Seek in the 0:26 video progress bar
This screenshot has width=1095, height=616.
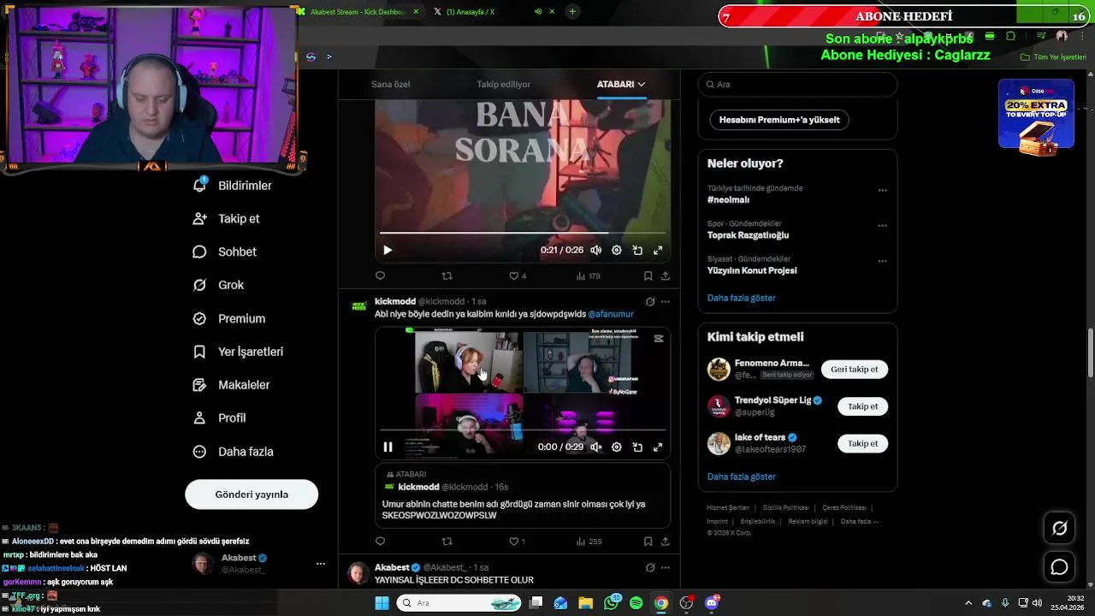[523, 233]
